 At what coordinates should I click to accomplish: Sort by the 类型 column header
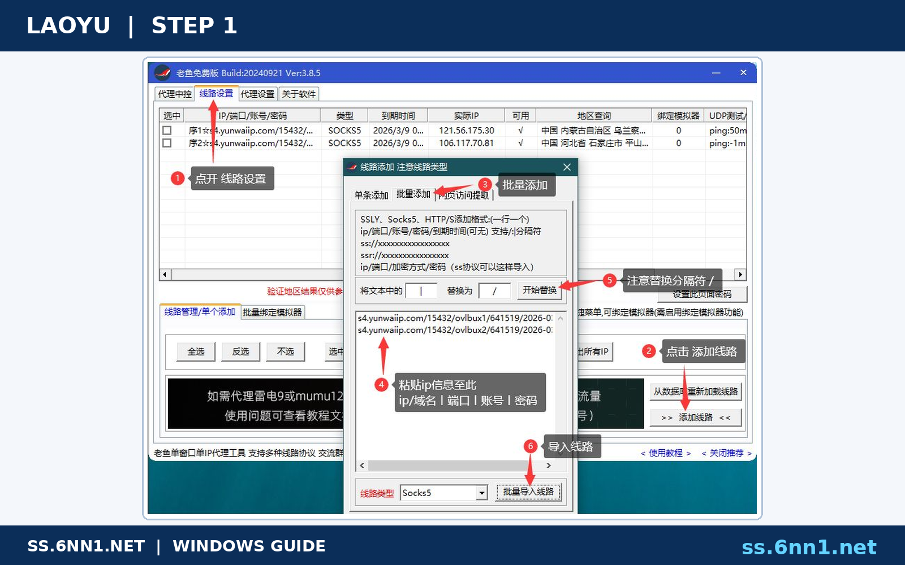344,115
